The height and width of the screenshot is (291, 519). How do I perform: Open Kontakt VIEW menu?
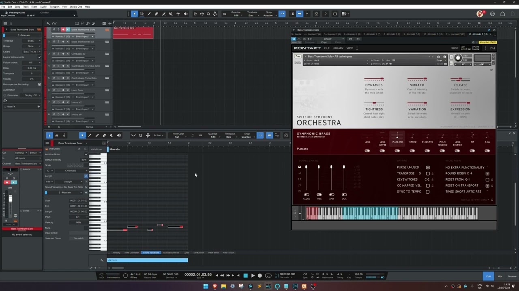click(x=349, y=48)
